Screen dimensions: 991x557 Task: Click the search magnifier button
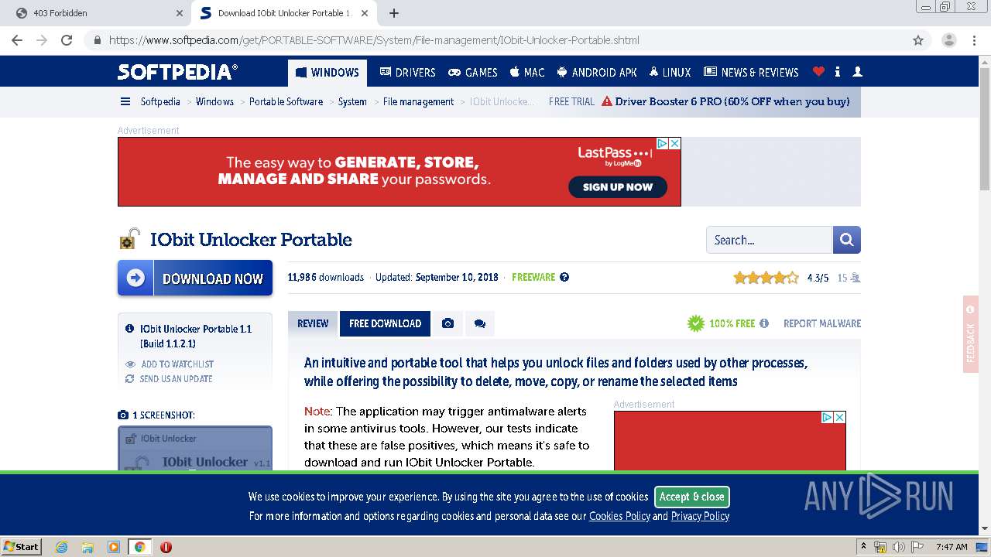[x=847, y=240]
